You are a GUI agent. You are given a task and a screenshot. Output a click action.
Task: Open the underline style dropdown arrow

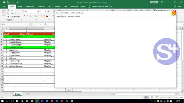tap(33, 16)
